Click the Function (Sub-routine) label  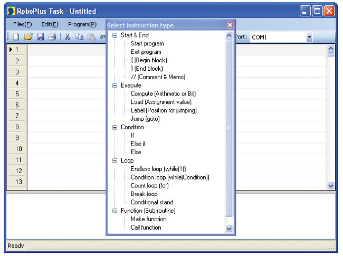148,211
